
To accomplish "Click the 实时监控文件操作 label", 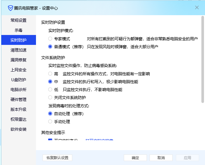I will point(83,65).
